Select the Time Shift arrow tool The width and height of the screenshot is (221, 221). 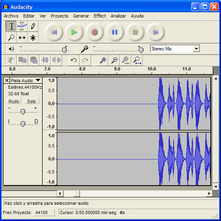click(22, 37)
